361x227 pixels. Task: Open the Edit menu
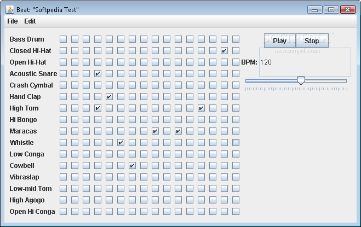coord(30,21)
